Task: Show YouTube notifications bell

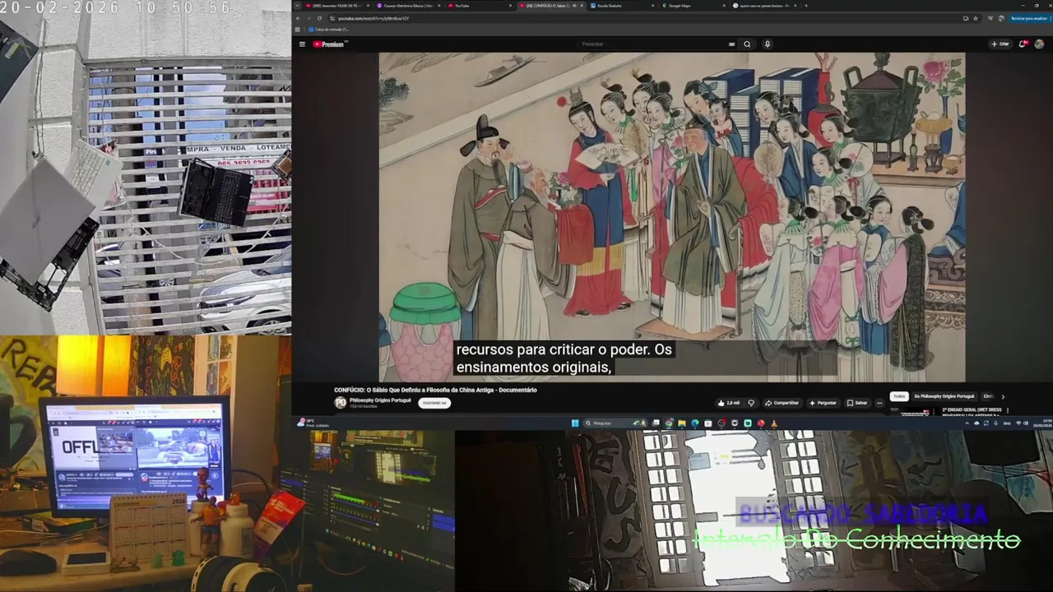Action: click(1024, 44)
